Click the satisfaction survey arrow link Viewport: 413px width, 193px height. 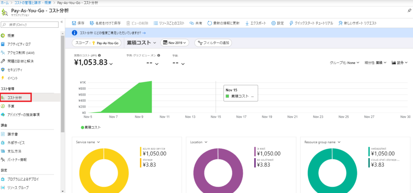coord(144,33)
